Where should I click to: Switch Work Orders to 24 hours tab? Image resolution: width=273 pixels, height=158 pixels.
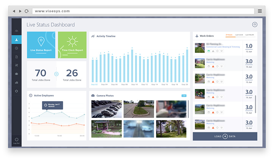229,35
